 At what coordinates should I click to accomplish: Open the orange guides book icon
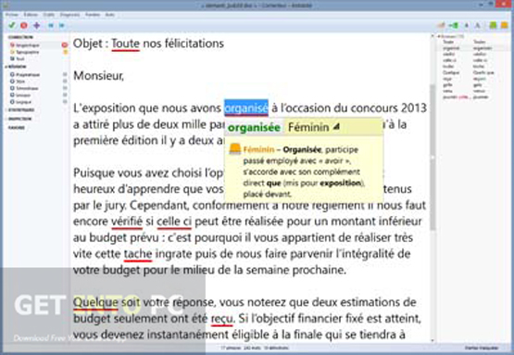pos(504,25)
